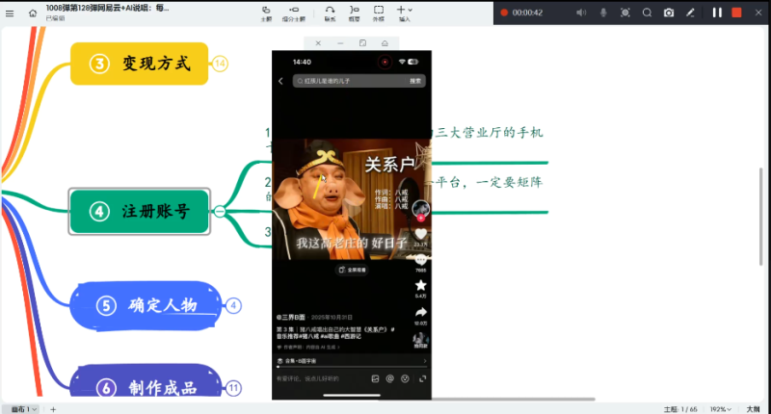The height and width of the screenshot is (414, 771).
Task: Open the annotation pen tool in recorder
Action: (690, 13)
